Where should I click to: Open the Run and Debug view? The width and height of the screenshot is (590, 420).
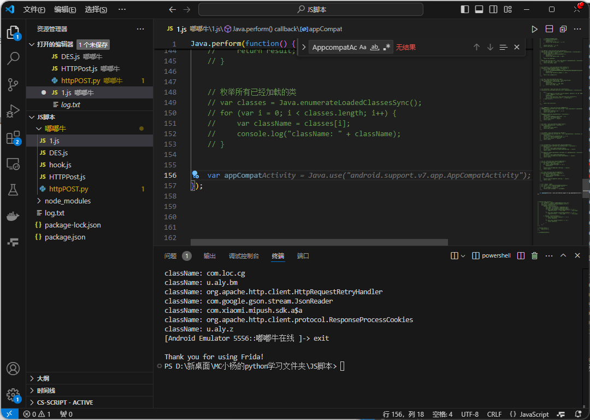[x=13, y=111]
